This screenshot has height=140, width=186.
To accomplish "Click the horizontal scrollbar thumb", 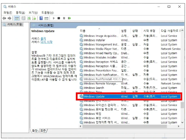I will pyautogui.click(x=125, y=126).
